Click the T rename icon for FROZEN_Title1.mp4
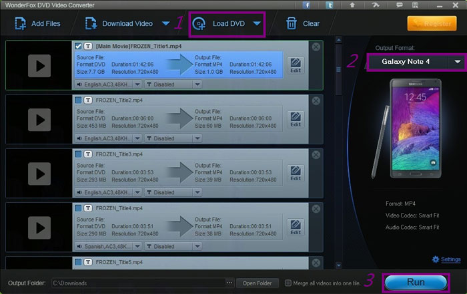Screen dimensions: 467x294 pos(88,46)
